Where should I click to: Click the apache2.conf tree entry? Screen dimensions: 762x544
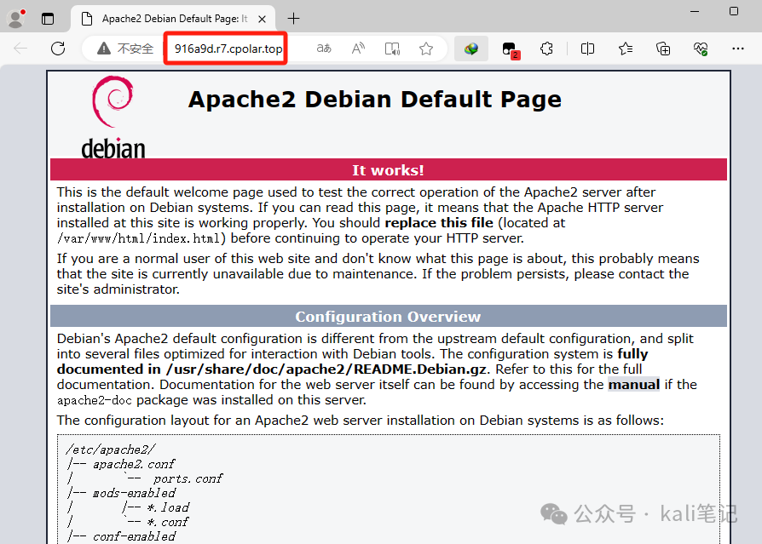(134, 464)
